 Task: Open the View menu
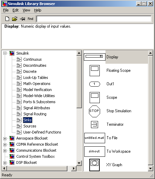26,10
